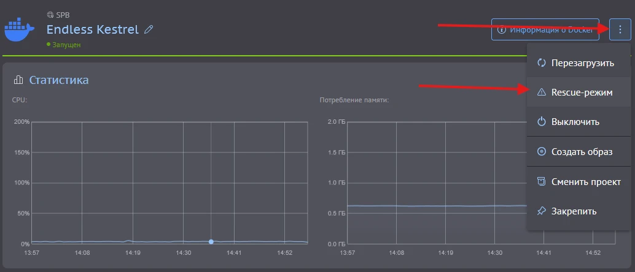Click the data point marker on CPU graph

(211, 242)
